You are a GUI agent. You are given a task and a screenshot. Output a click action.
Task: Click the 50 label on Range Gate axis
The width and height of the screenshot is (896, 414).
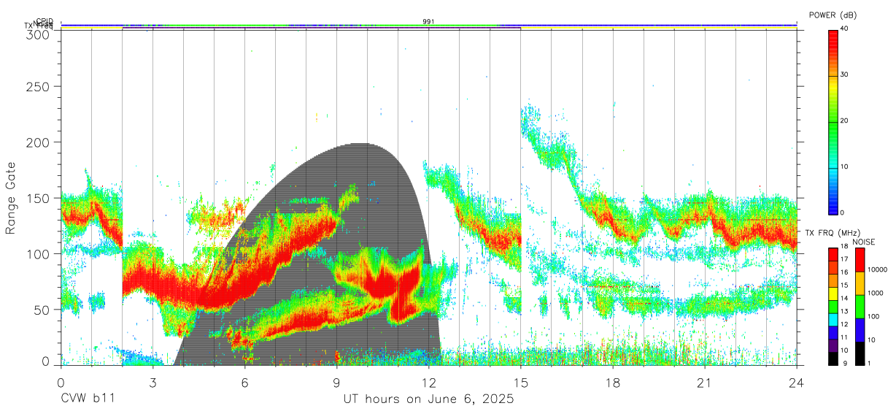point(42,310)
